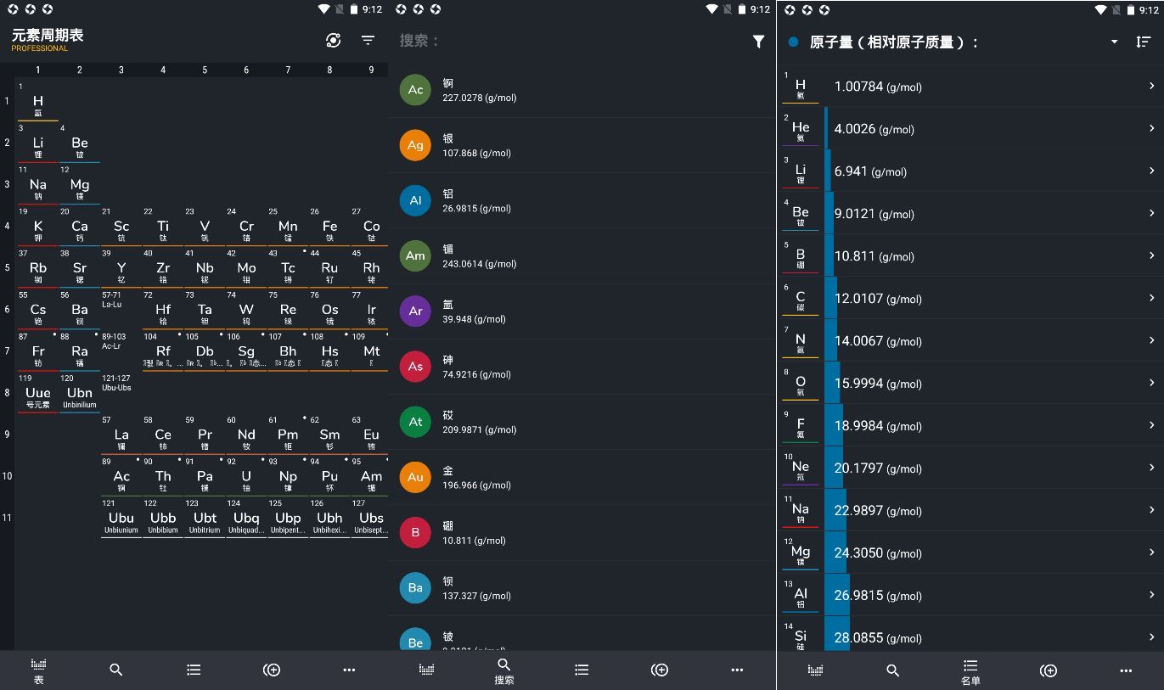Tap the orange Au circle icon
Screen dimensions: 1164x690
(415, 477)
